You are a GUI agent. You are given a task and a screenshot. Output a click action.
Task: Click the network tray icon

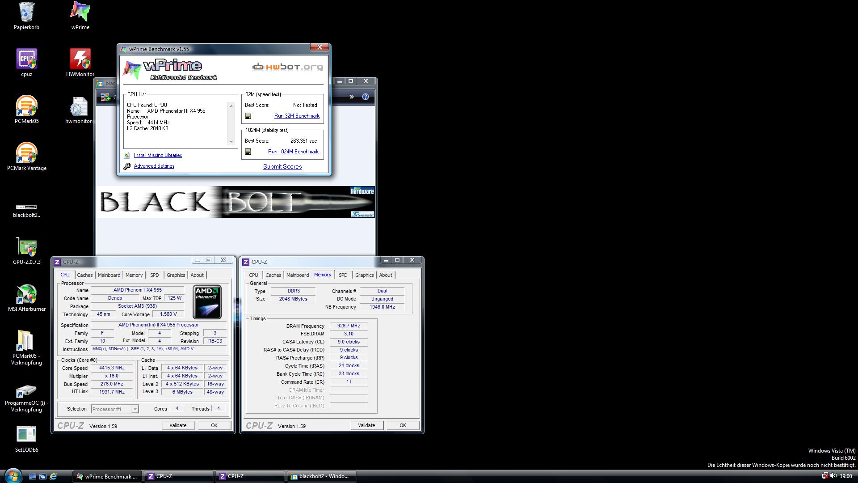click(825, 476)
